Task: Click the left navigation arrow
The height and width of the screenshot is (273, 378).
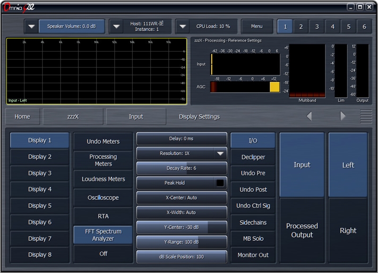Action: click(x=309, y=116)
